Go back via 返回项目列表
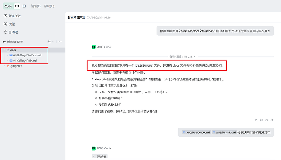 click(x=15, y=42)
